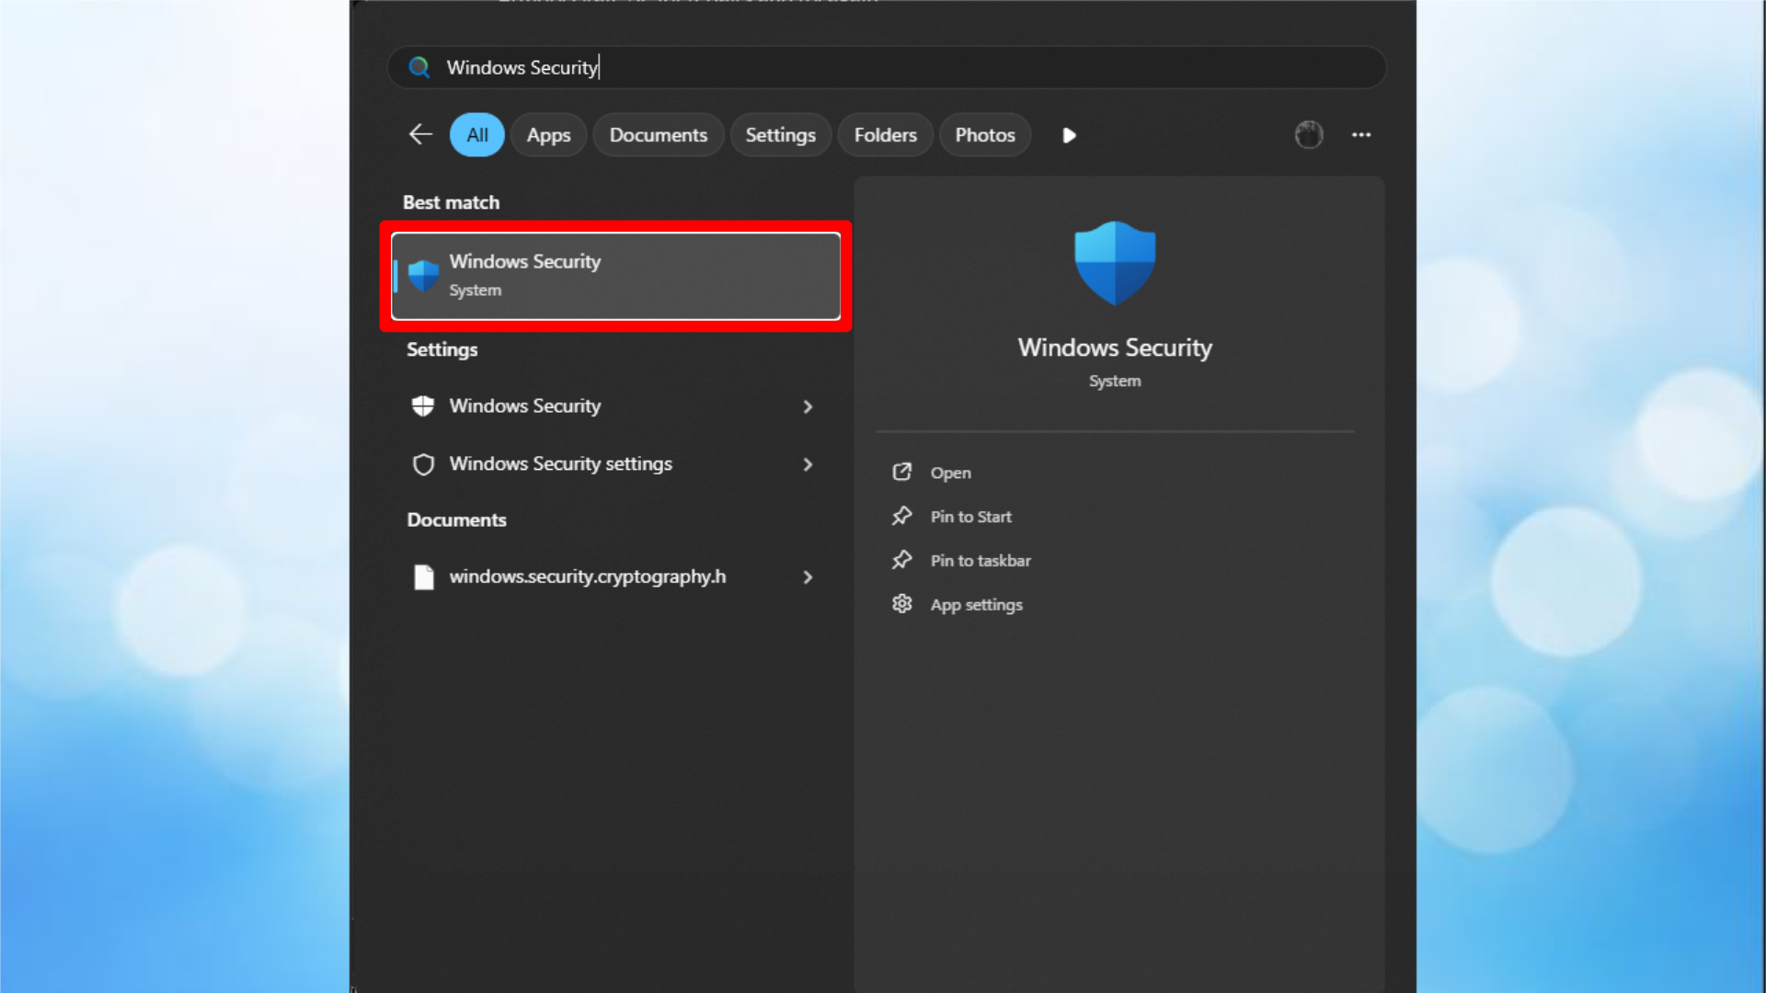The image size is (1766, 993).
Task: Open the windows.security.cryptography.h document
Action: pyautogui.click(x=587, y=576)
